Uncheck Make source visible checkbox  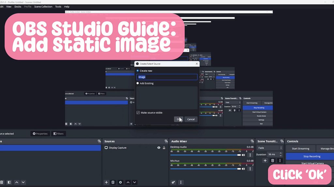(138, 113)
